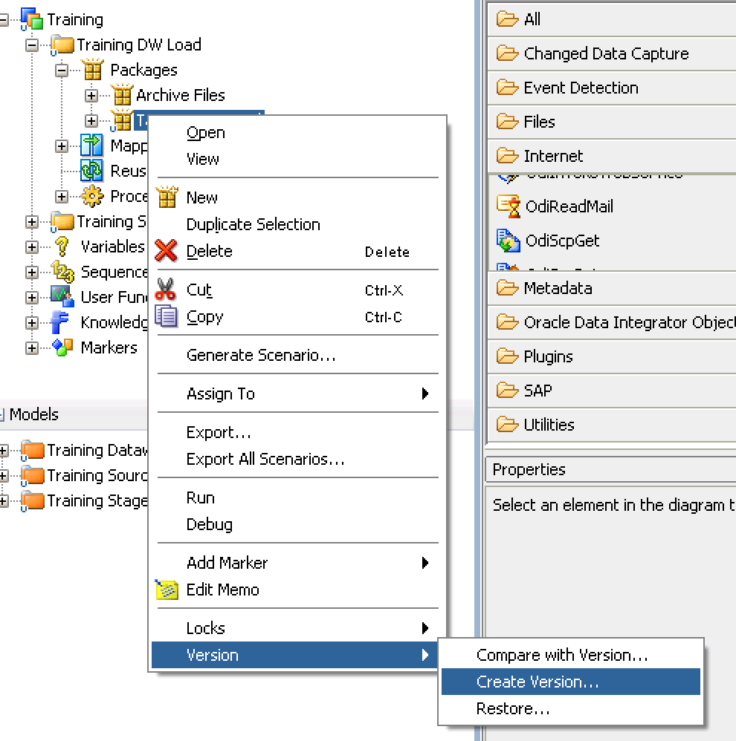The width and height of the screenshot is (736, 741).
Task: Choose Open from the context menu
Action: point(297,133)
